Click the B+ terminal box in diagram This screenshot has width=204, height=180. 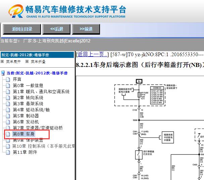pos(139,81)
